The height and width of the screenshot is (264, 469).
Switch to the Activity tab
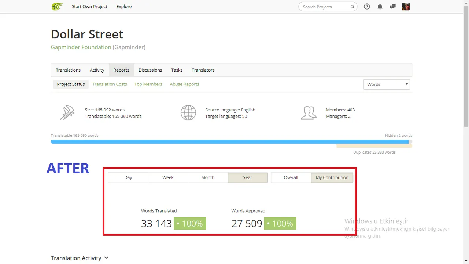click(97, 70)
